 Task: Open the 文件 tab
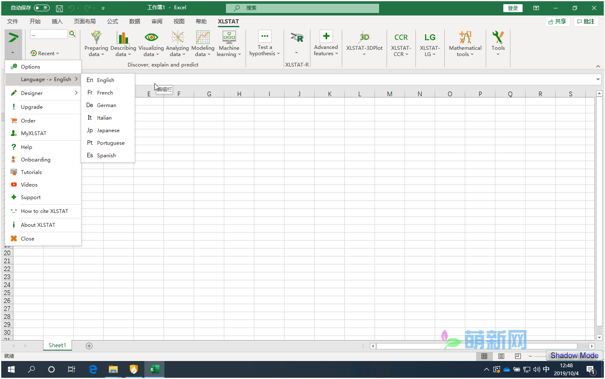click(13, 21)
